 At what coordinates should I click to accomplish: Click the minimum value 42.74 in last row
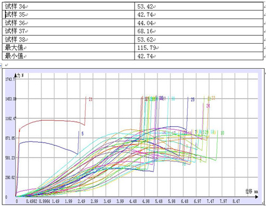coord(199,56)
